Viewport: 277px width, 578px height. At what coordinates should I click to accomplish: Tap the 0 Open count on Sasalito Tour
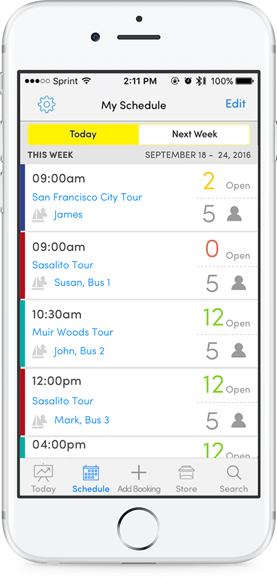(x=227, y=250)
